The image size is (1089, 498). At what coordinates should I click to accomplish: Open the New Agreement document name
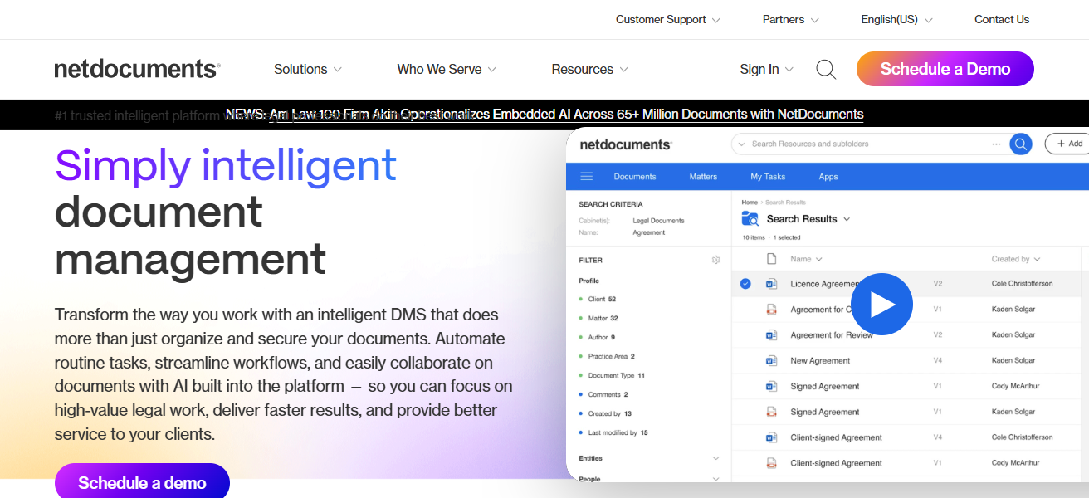[820, 361]
